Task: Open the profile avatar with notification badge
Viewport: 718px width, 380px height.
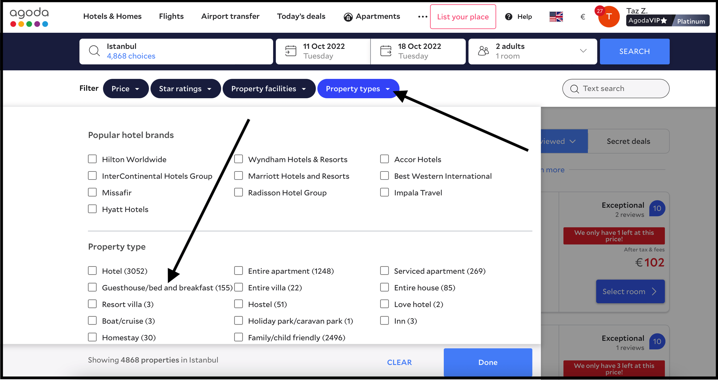Action: (608, 17)
